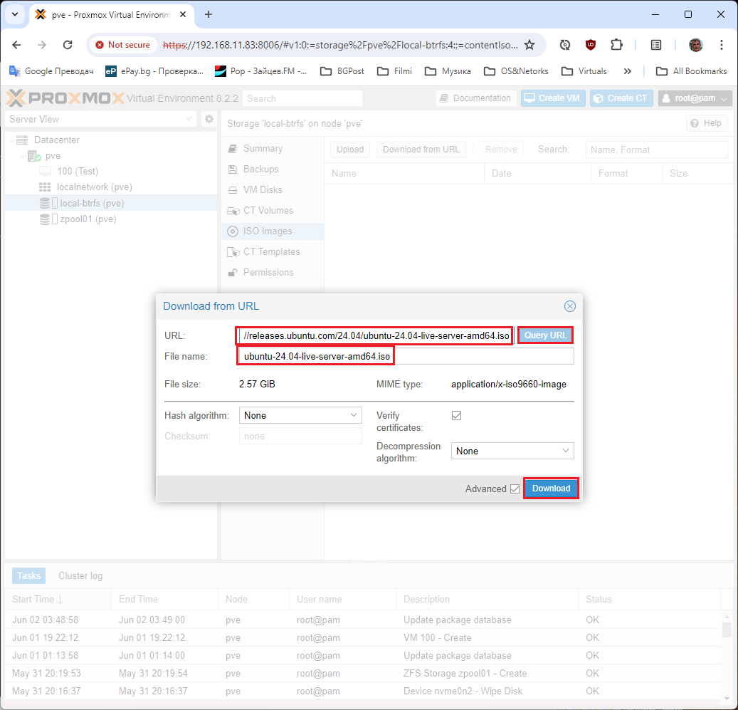Click the Name, Format search field
The height and width of the screenshot is (710, 738).
pyautogui.click(x=656, y=150)
